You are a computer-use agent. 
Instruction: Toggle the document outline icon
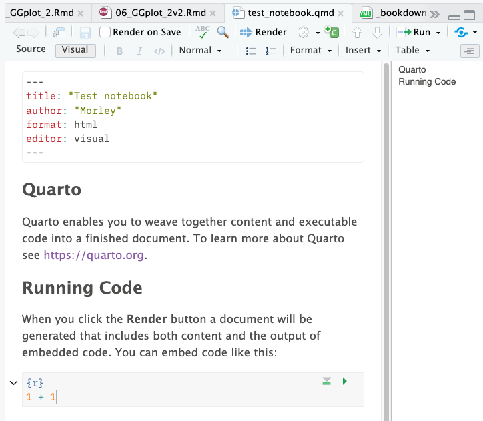[469, 51]
